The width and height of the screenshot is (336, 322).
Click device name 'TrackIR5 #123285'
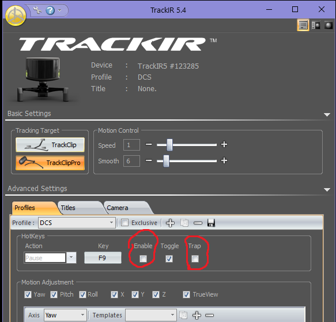(x=168, y=66)
